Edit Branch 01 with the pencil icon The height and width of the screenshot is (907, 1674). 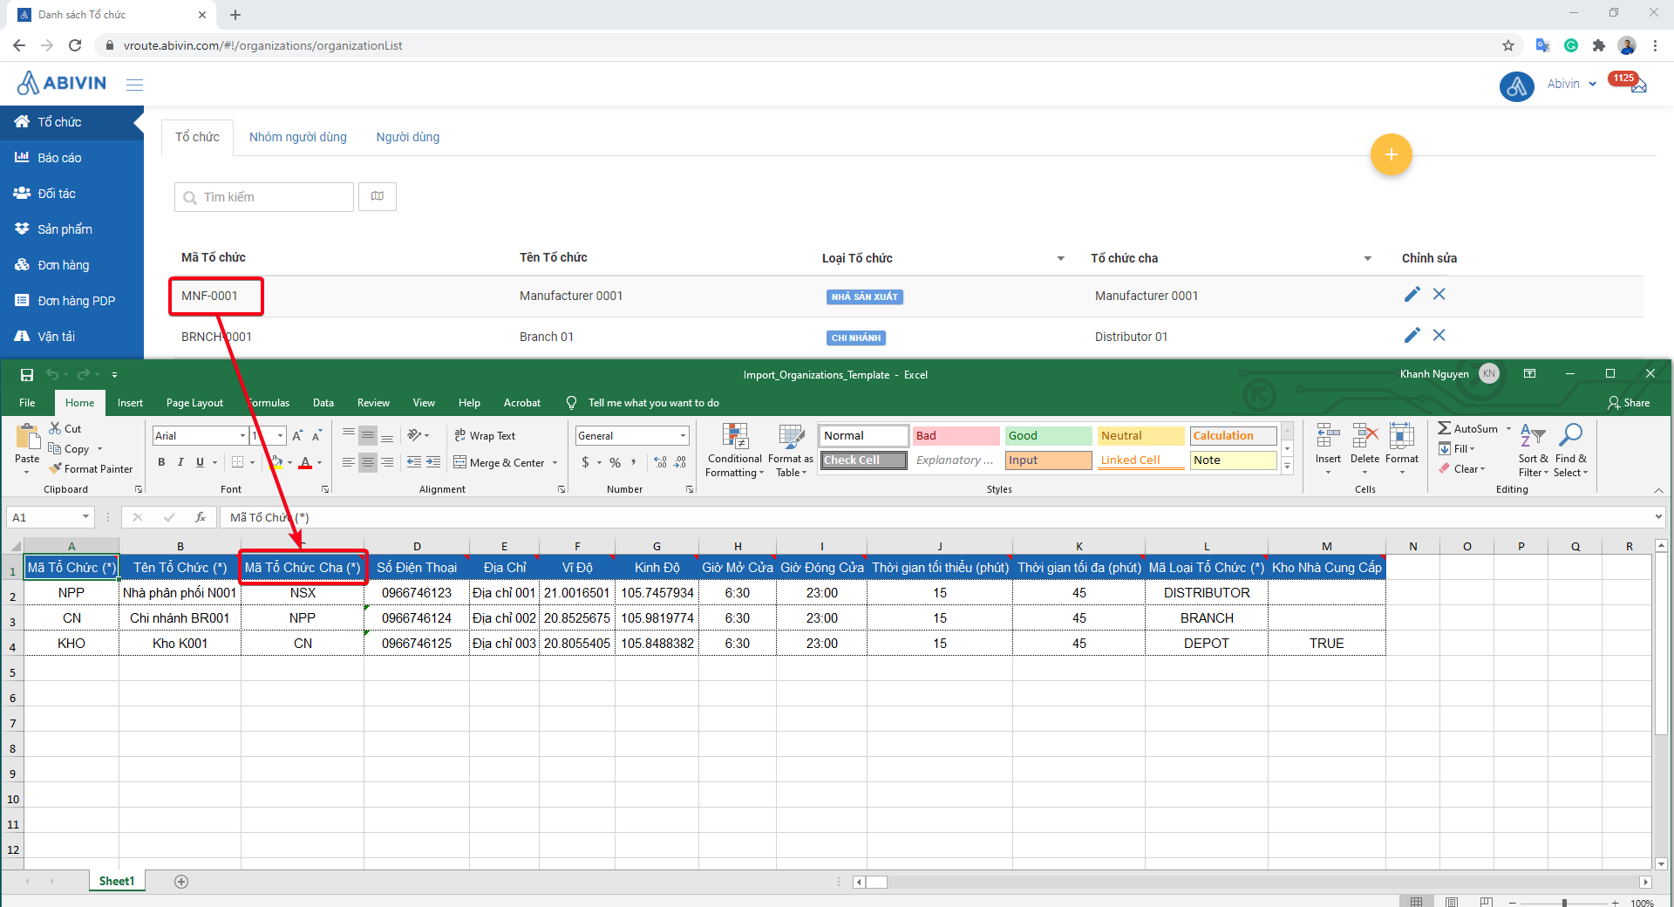[1412, 336]
